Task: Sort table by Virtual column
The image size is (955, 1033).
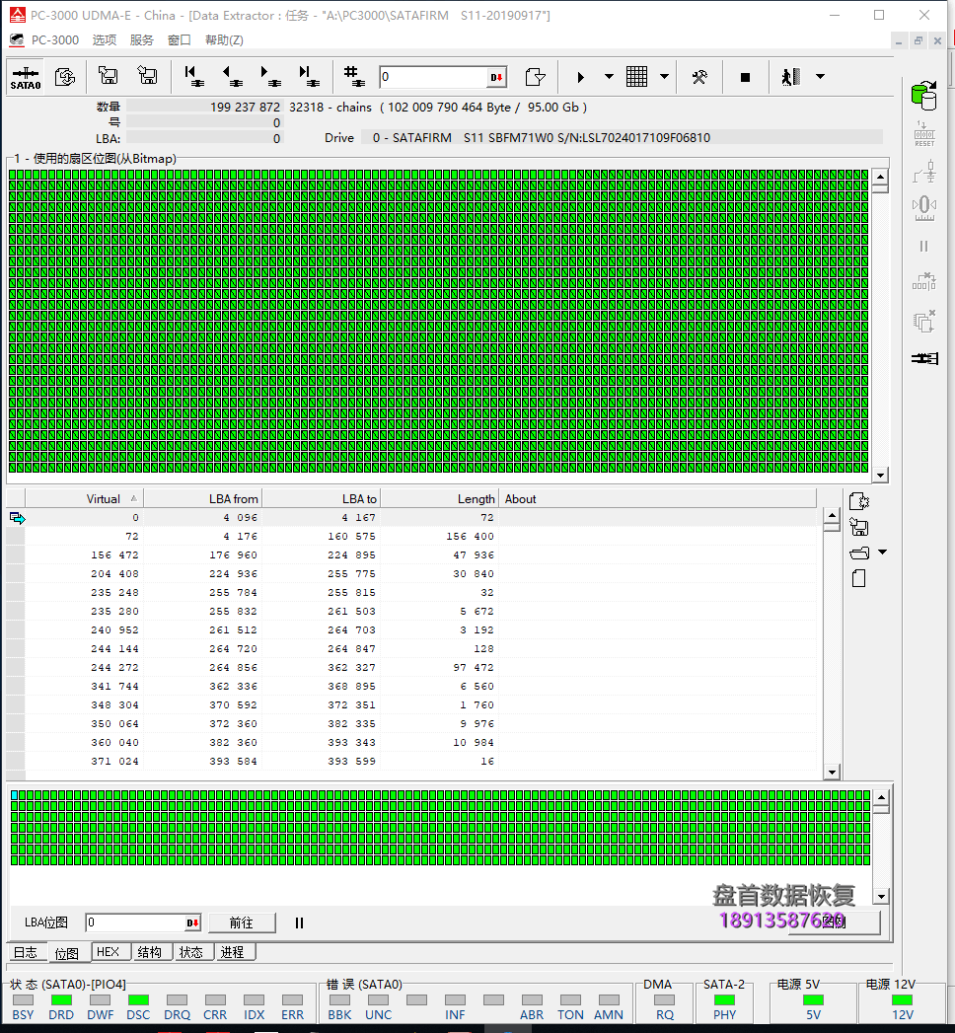Action: (84, 498)
